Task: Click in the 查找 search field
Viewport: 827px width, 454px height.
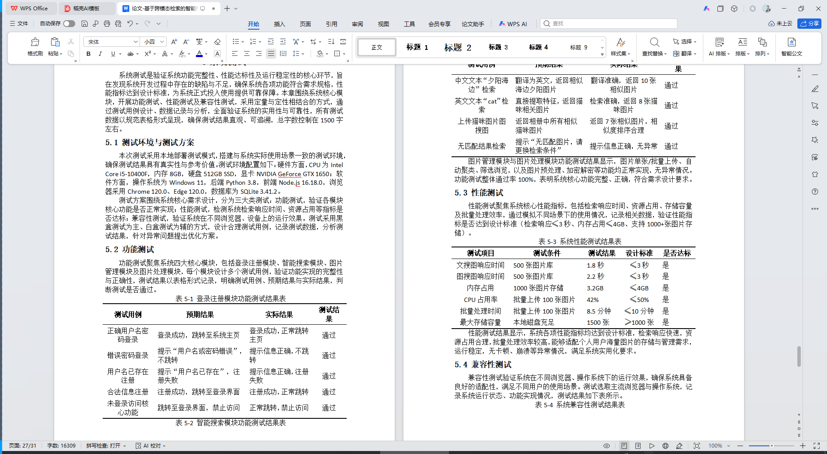Action: pyautogui.click(x=609, y=24)
